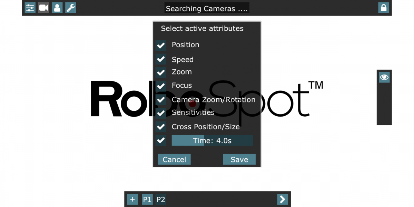This screenshot has width=414, height=207.
Task: Select the video camera toolbar icon
Action: [43, 8]
